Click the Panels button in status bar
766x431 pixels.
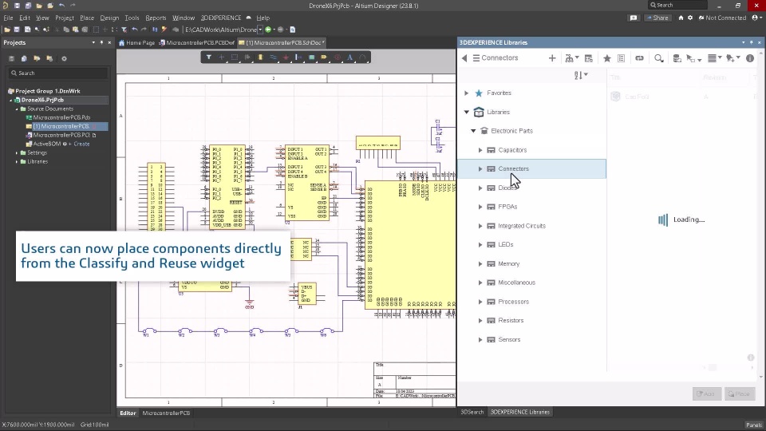pos(753,425)
